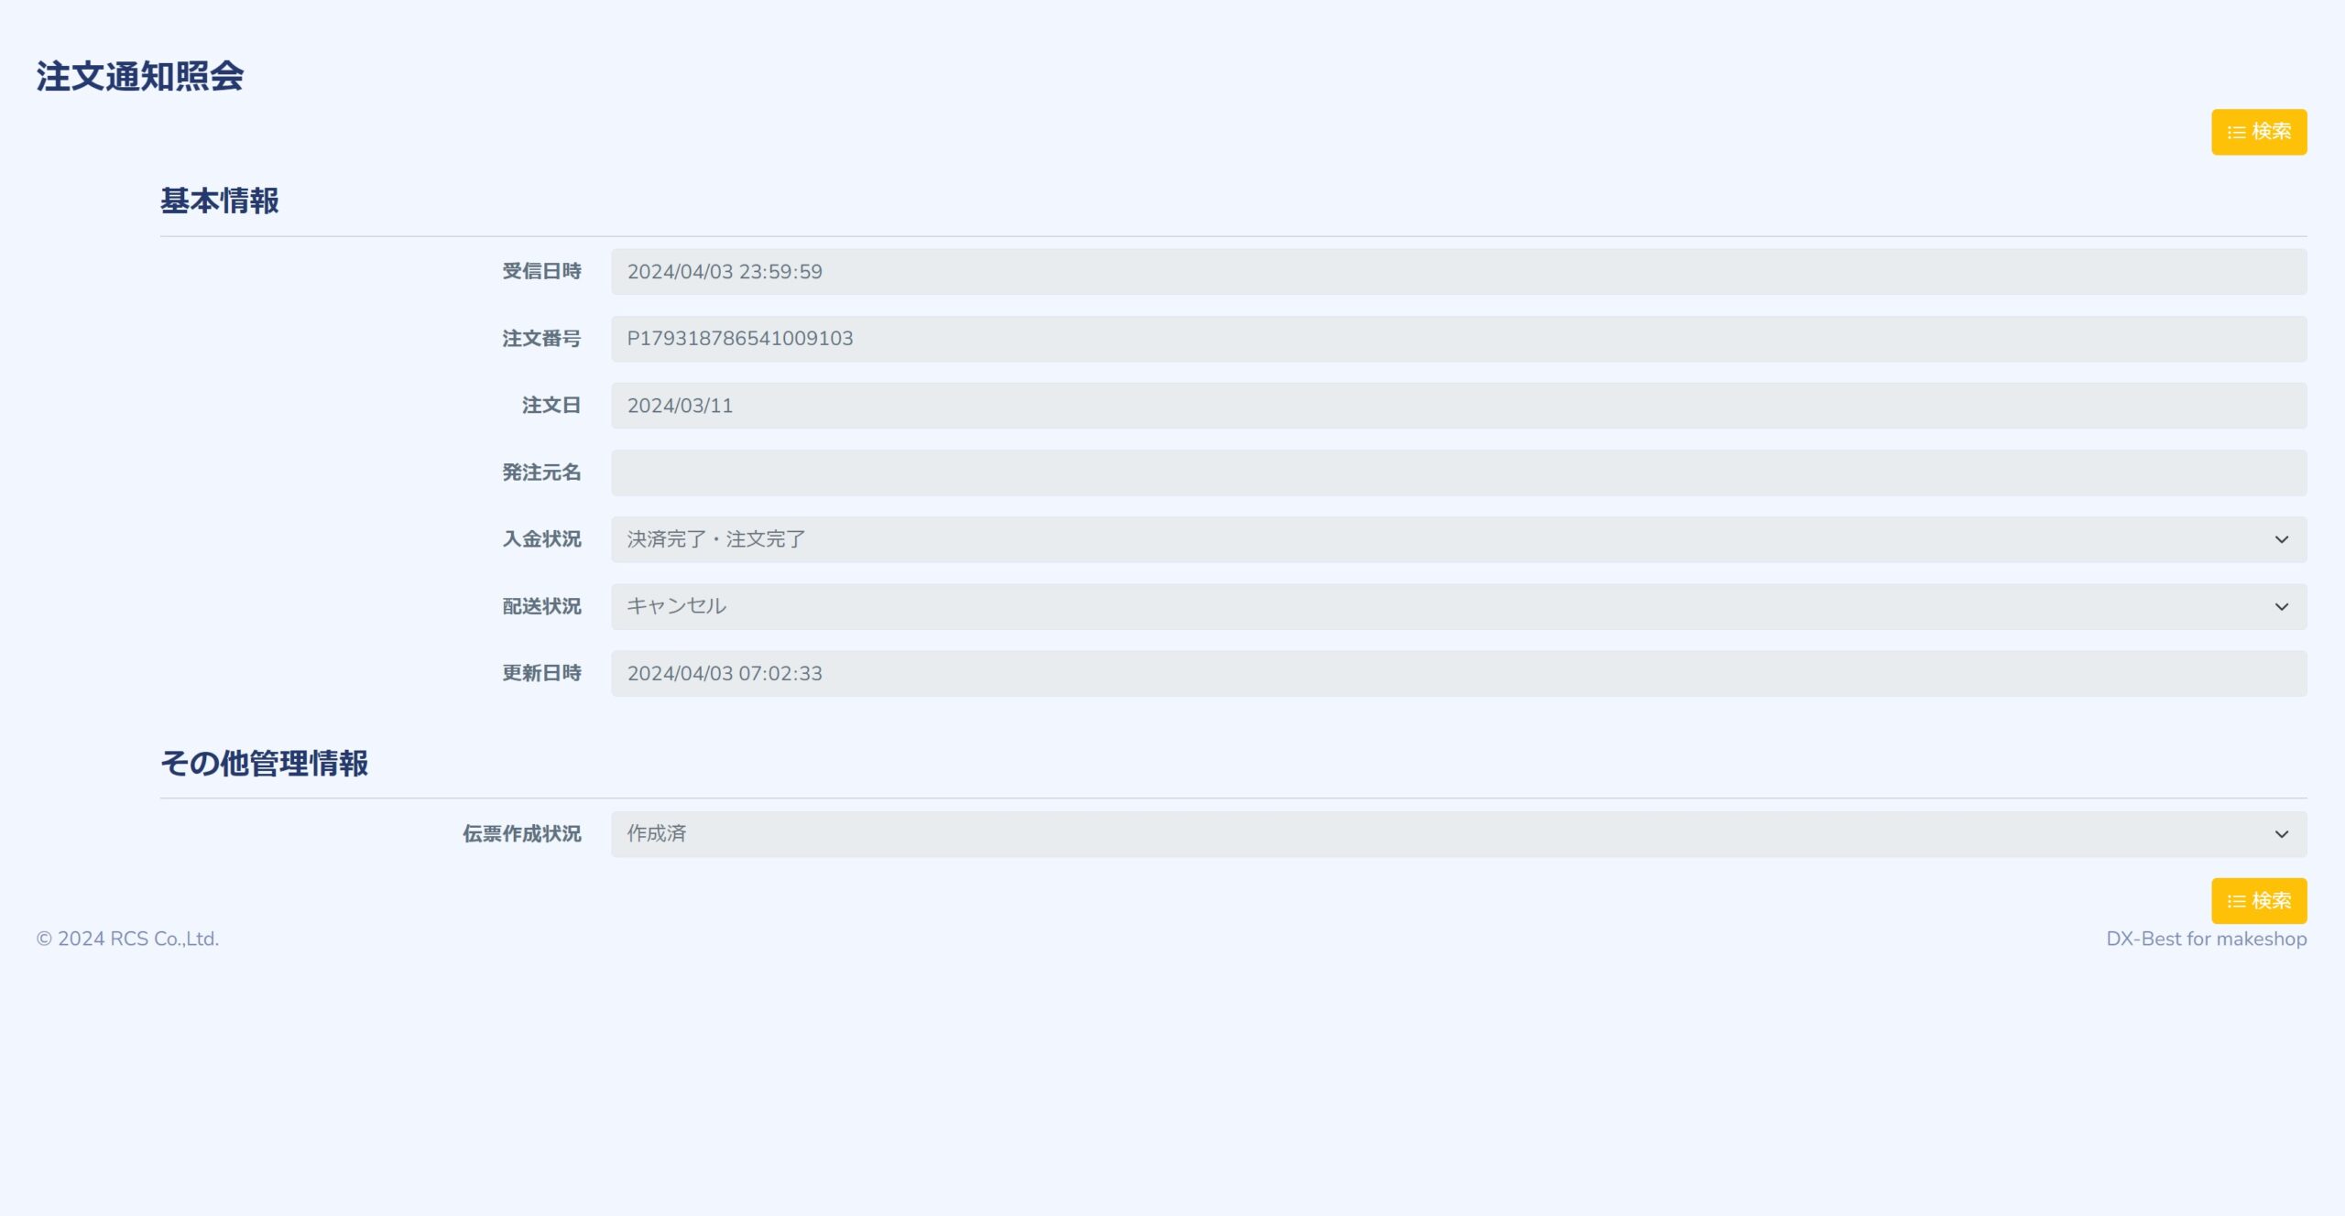Image resolution: width=2345 pixels, height=1216 pixels.
Task: Focus the empty 発注元名 field
Action: point(1458,472)
